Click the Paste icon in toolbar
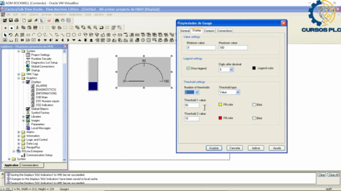341x191 pixels. [x=29, y=28]
